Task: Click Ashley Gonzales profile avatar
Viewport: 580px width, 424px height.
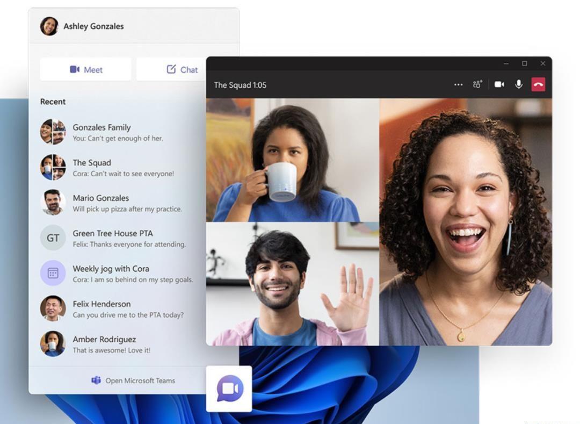Action: point(49,26)
